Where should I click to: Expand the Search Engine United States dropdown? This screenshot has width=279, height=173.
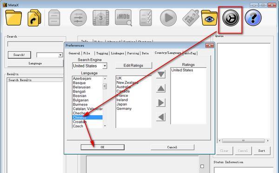(x=105, y=66)
